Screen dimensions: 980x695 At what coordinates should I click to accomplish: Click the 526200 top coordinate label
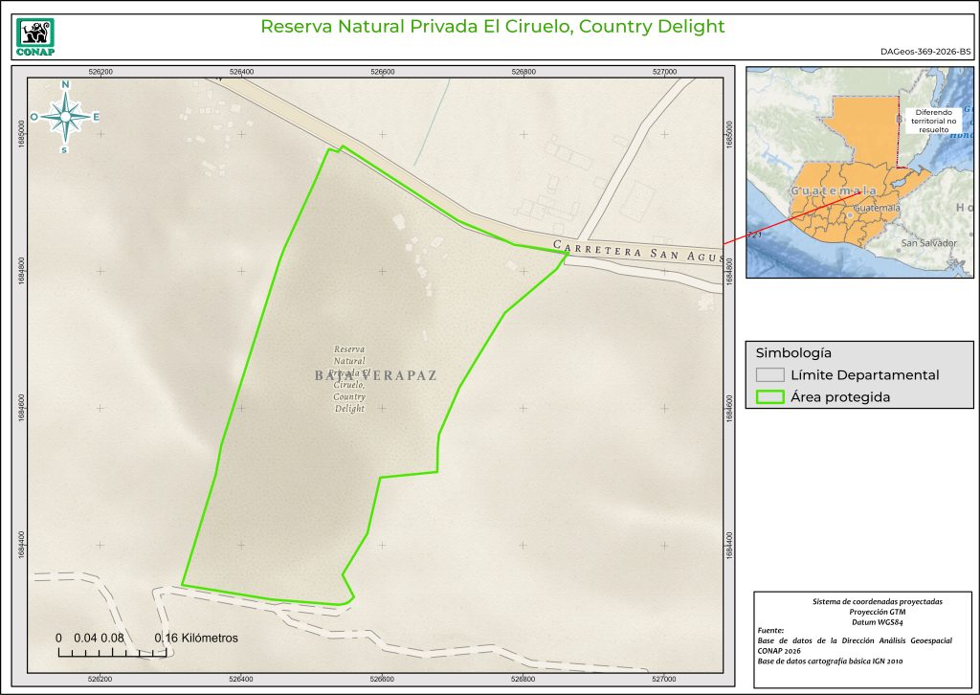[x=100, y=72]
